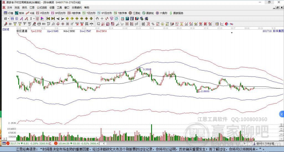Select the red fan-lines tool
284x152 pixels.
(x=103, y=24)
